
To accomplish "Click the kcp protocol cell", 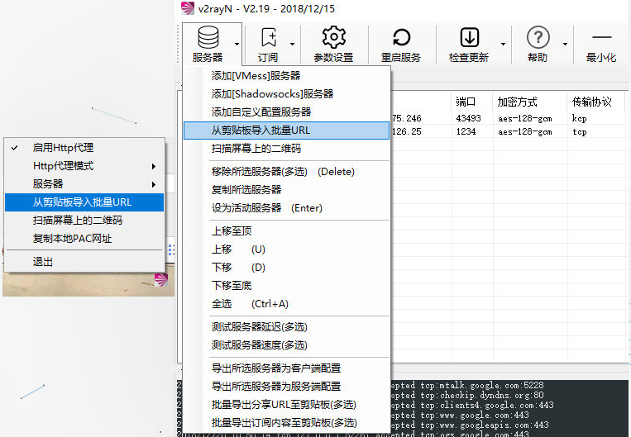I will (580, 119).
